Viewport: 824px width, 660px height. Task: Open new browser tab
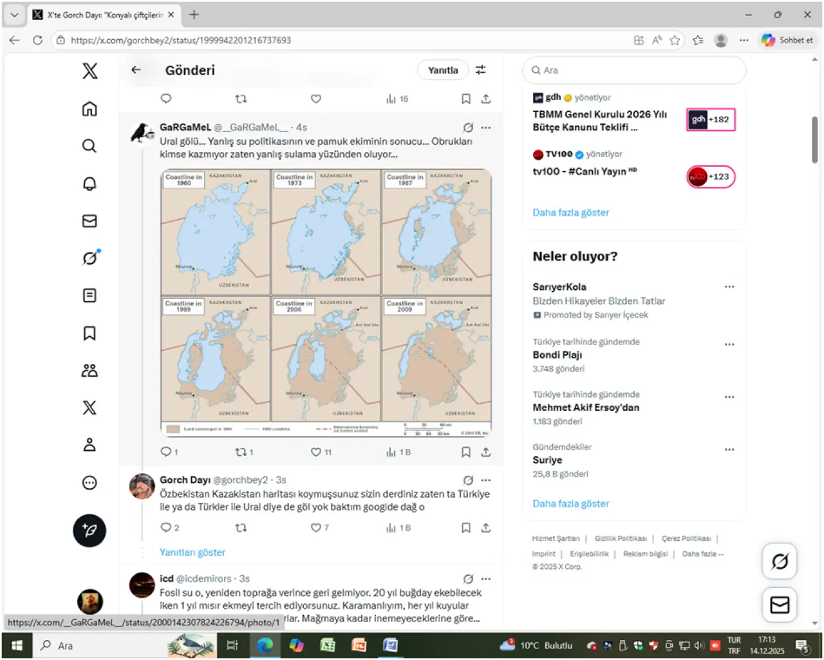click(194, 14)
